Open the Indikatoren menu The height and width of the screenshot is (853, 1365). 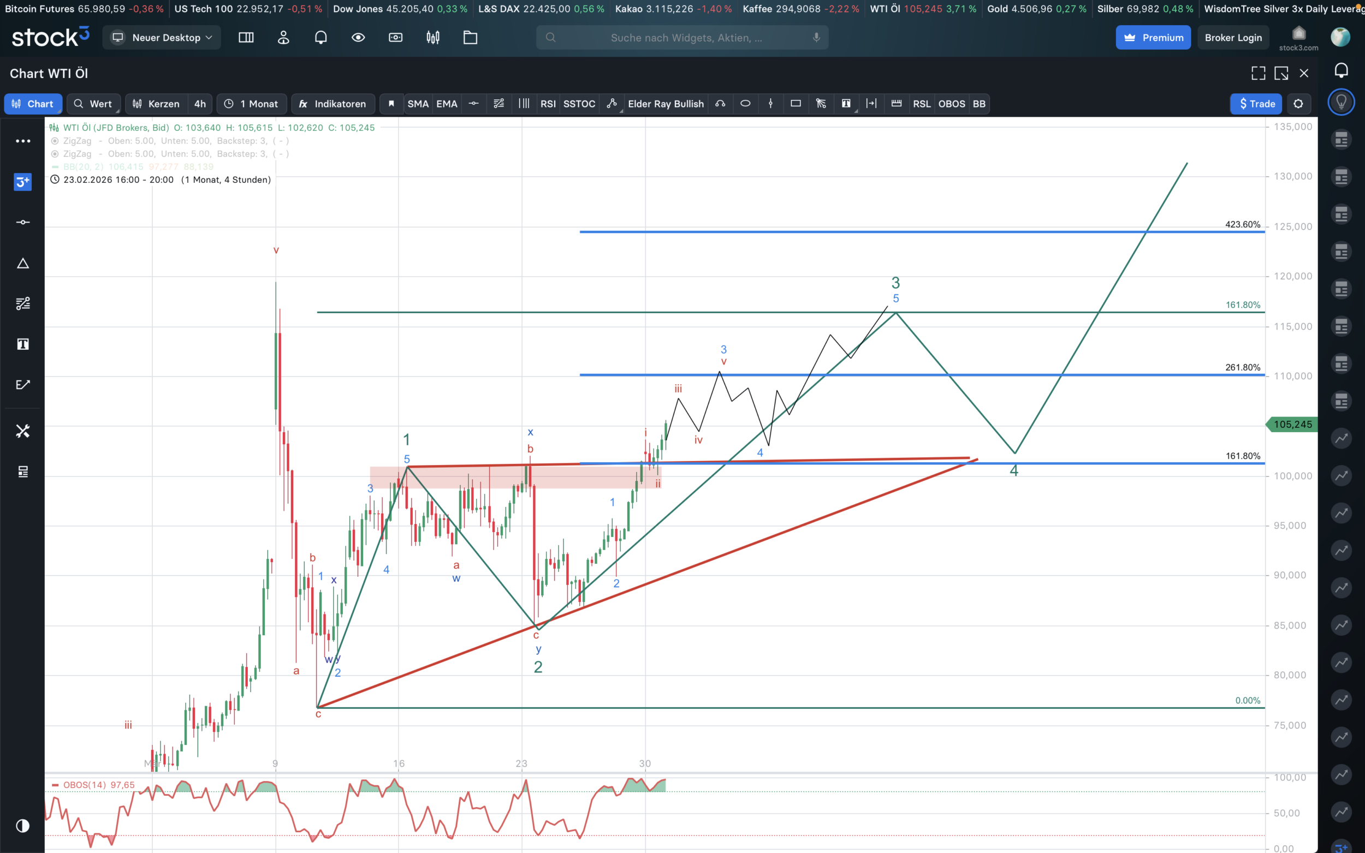point(333,104)
